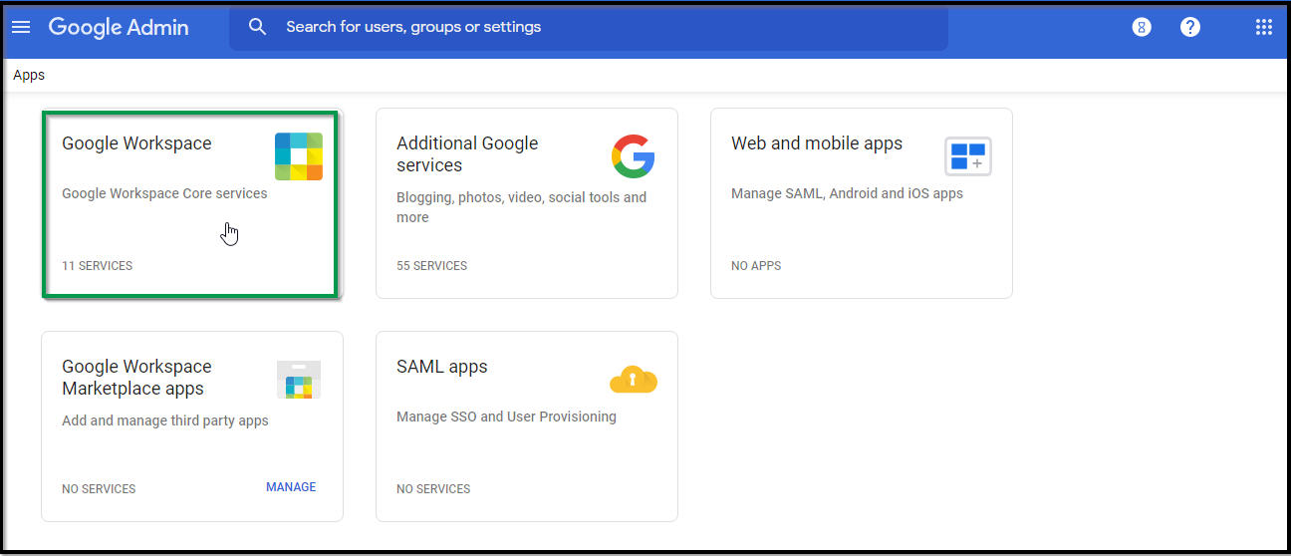Click the Web and mobile apps icon
The image size is (1291, 556).
click(967, 156)
